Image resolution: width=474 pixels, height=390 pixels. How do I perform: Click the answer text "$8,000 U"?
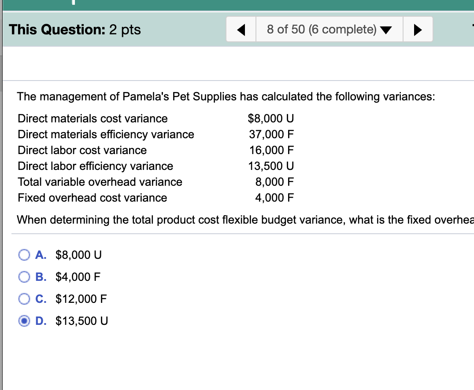(78, 254)
